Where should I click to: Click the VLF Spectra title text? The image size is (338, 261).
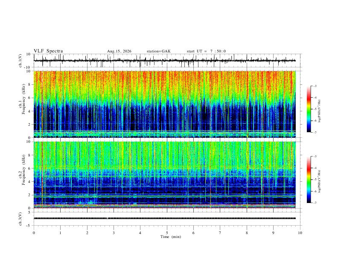48,51
